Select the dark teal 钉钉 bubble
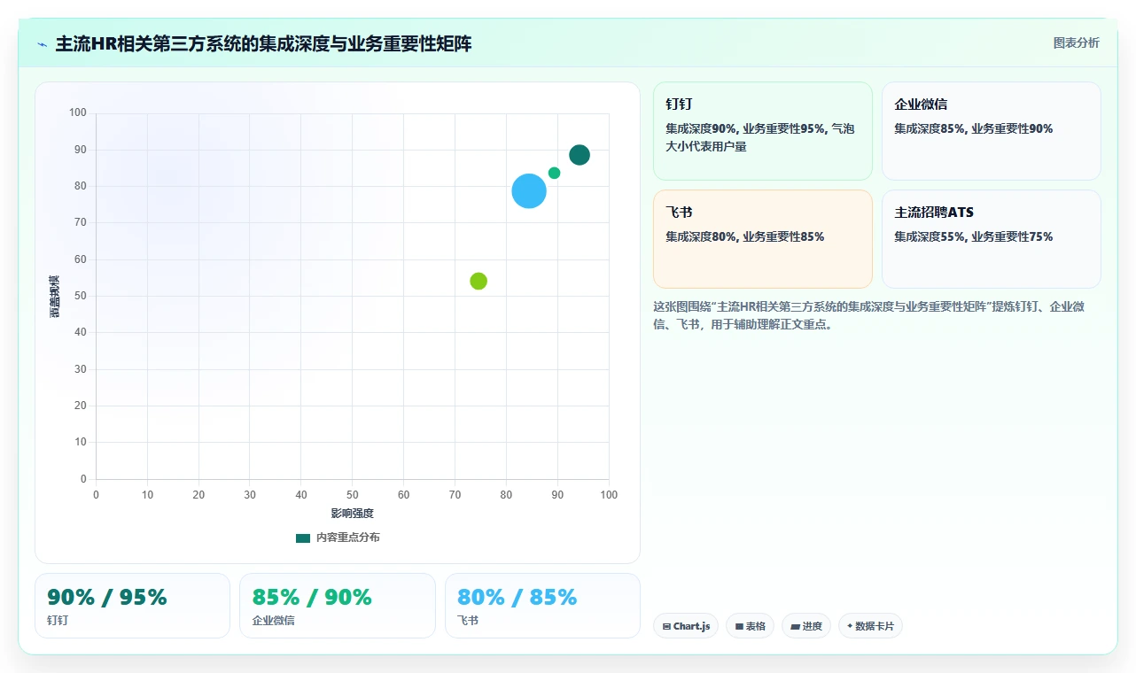The width and height of the screenshot is (1136, 673). coord(580,155)
